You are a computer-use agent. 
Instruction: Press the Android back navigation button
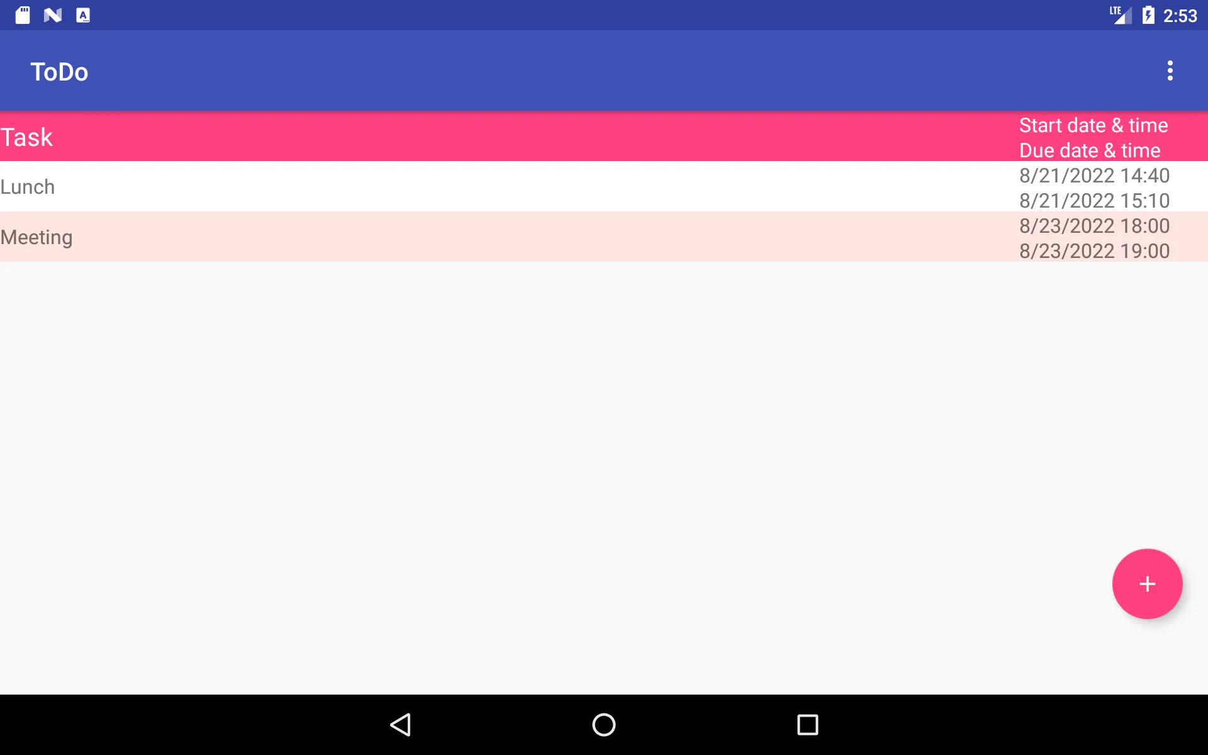[x=401, y=724]
